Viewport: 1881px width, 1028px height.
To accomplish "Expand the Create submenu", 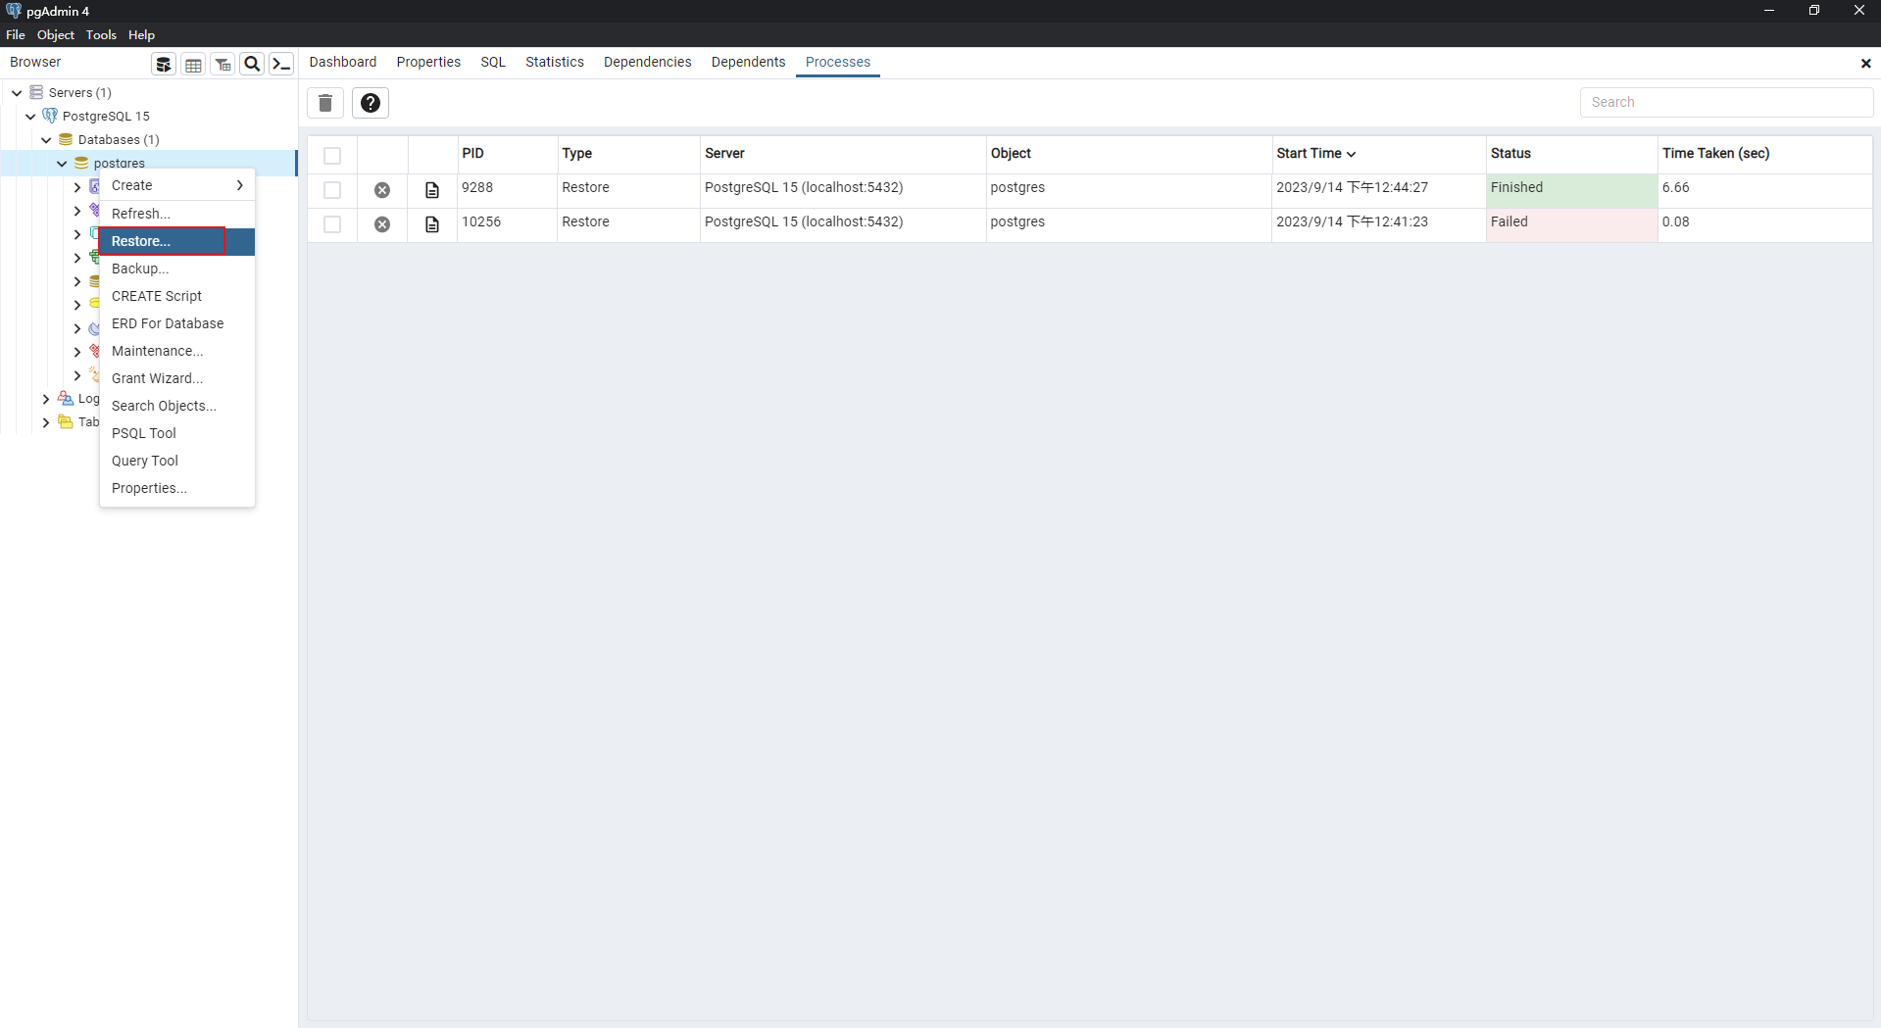I will click(x=176, y=185).
